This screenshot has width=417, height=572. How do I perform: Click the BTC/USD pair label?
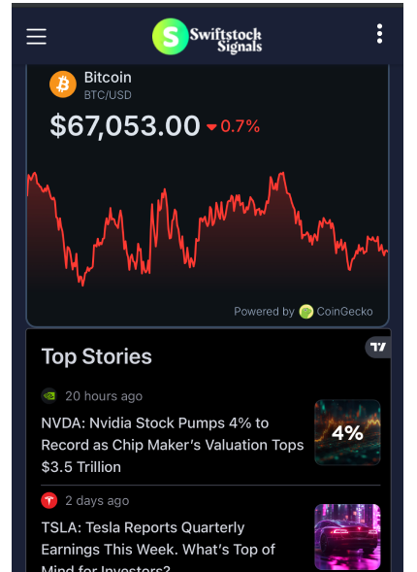click(108, 95)
